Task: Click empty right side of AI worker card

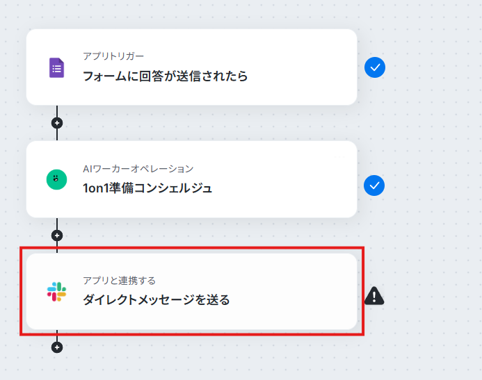Action: pos(306,180)
